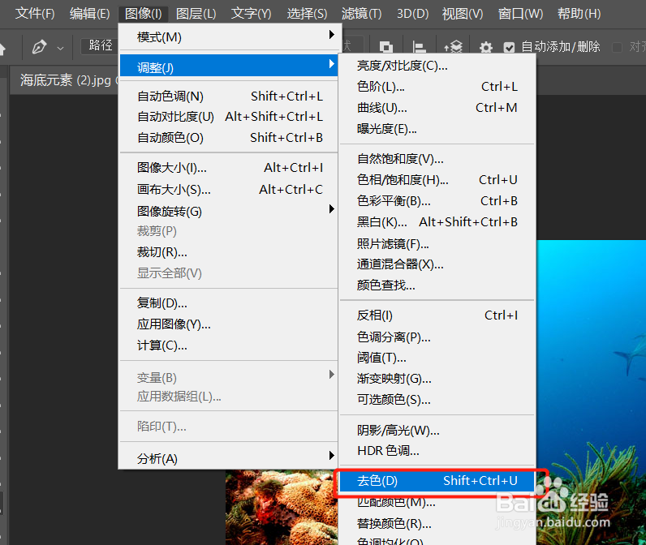Select the 海底元素 (2).jpg document tab
646x545 pixels.
pos(66,79)
